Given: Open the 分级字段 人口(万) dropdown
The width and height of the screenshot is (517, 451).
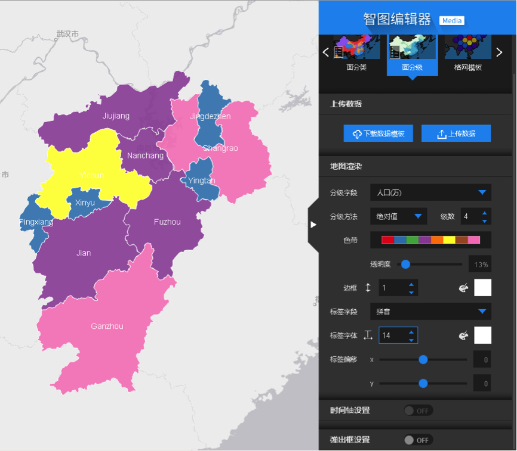Looking at the screenshot, I should (x=430, y=192).
